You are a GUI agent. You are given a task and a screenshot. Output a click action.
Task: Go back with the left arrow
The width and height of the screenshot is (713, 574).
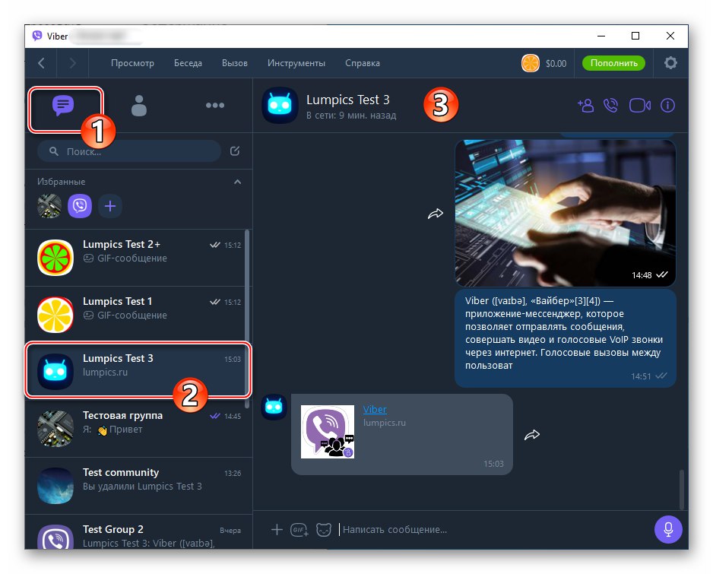(x=41, y=63)
